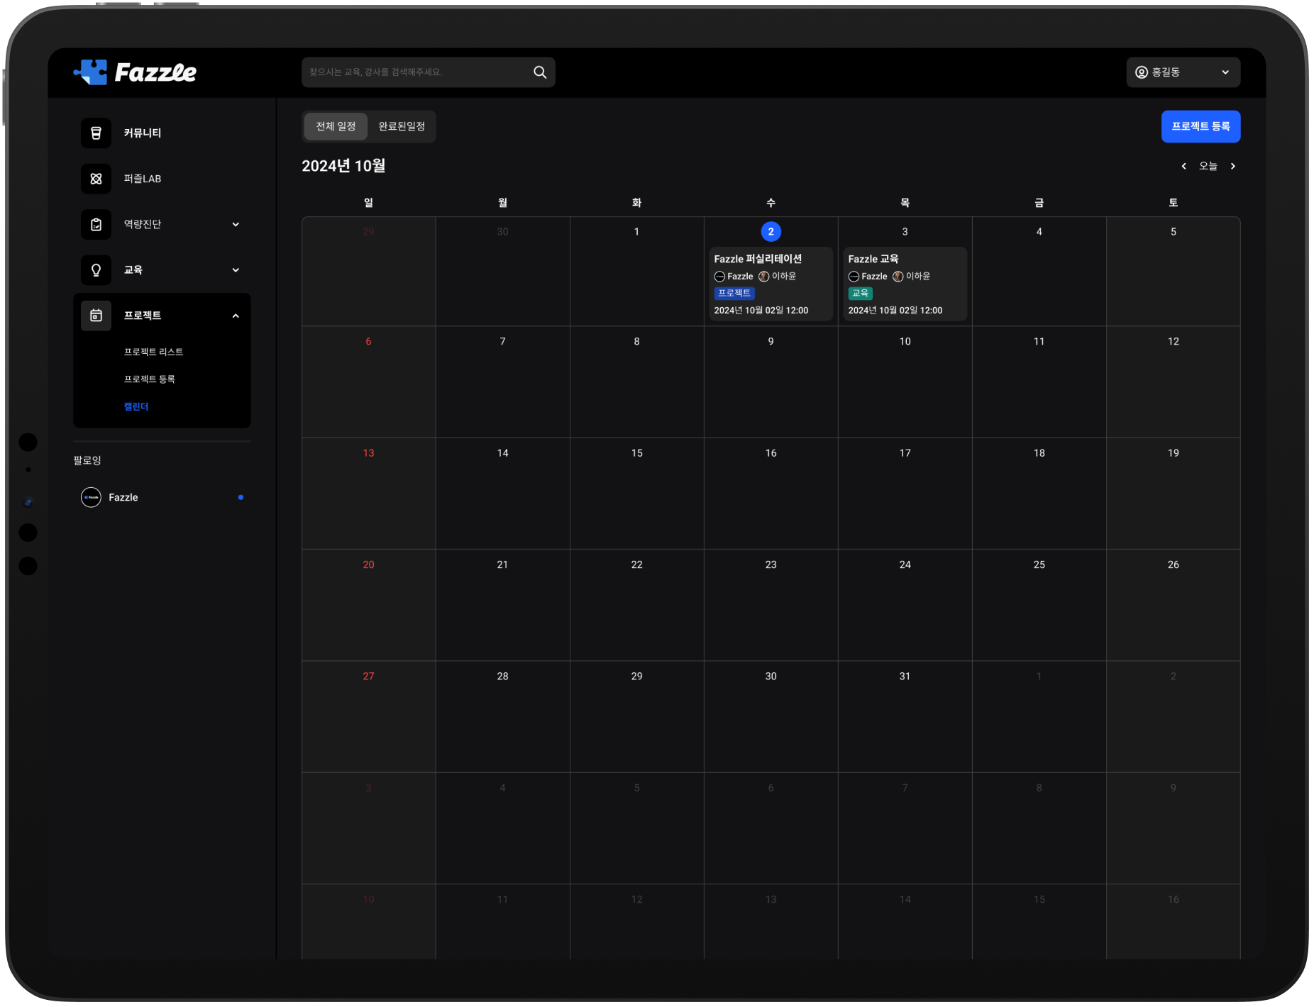This screenshot has height=1007, width=1314.
Task: Collapse the 프로젝트 menu chevron
Action: pos(236,316)
